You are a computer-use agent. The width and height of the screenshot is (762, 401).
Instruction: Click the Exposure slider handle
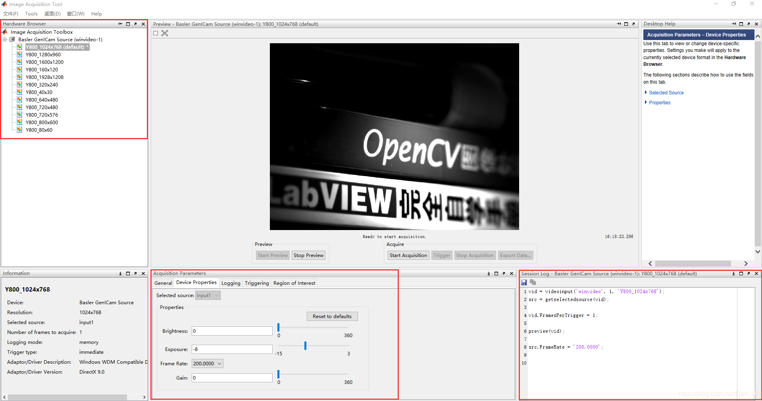(305, 346)
